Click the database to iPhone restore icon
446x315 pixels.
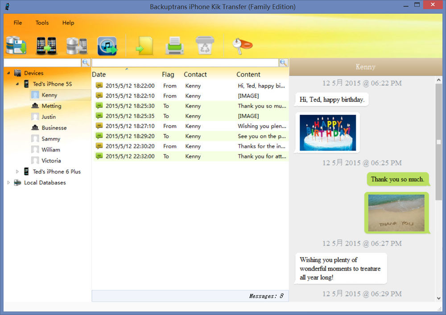(77, 45)
